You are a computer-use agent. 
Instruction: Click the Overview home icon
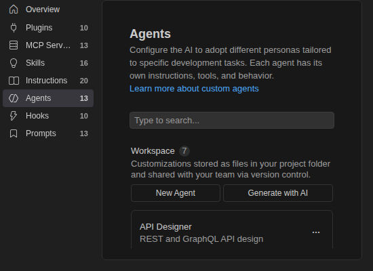click(x=14, y=9)
